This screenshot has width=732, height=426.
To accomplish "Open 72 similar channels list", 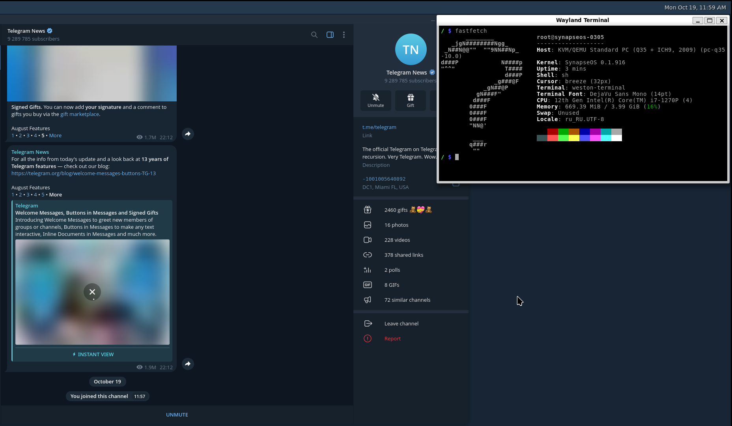I will 411,300.
